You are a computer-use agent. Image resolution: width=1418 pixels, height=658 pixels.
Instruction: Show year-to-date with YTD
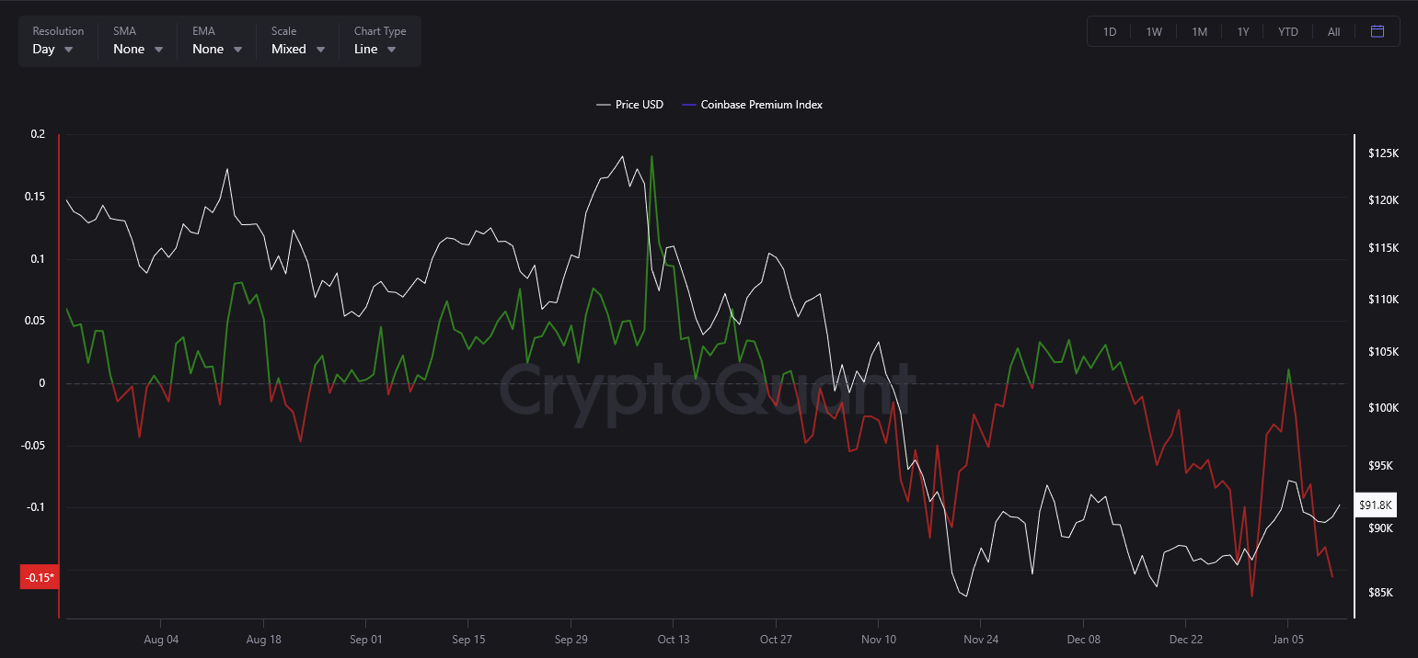[1288, 32]
